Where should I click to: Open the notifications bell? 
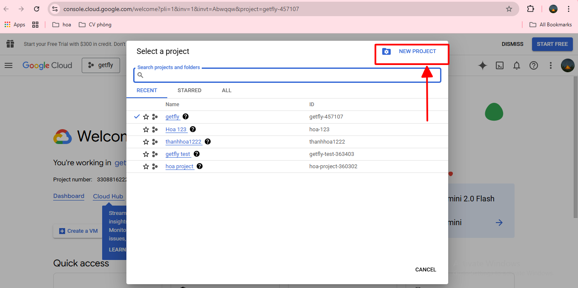tap(517, 65)
